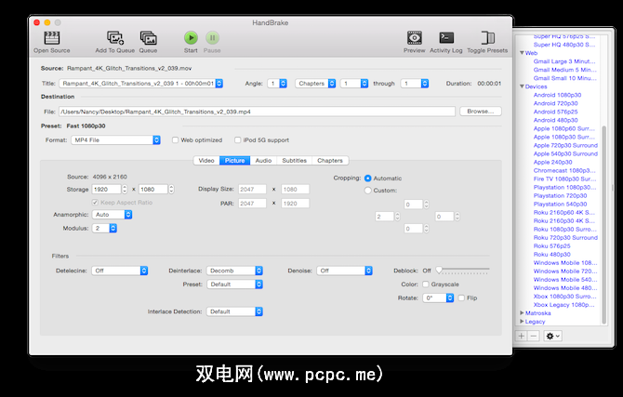Enable the Web optimized checkbox

175,140
